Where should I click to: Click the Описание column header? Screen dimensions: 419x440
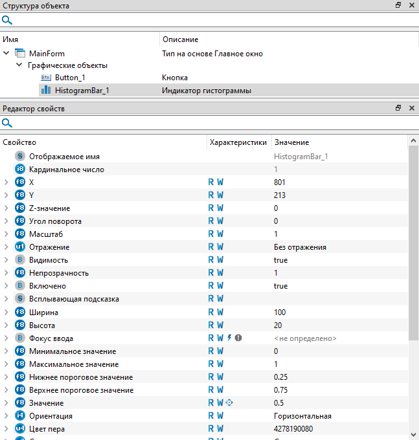[180, 39]
